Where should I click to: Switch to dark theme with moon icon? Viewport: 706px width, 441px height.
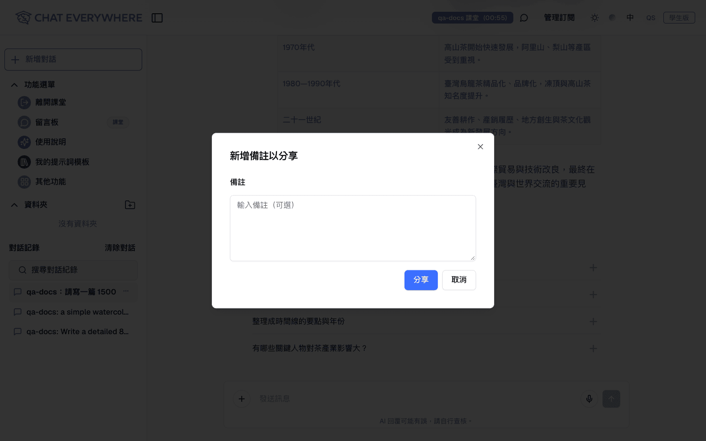coord(612,18)
